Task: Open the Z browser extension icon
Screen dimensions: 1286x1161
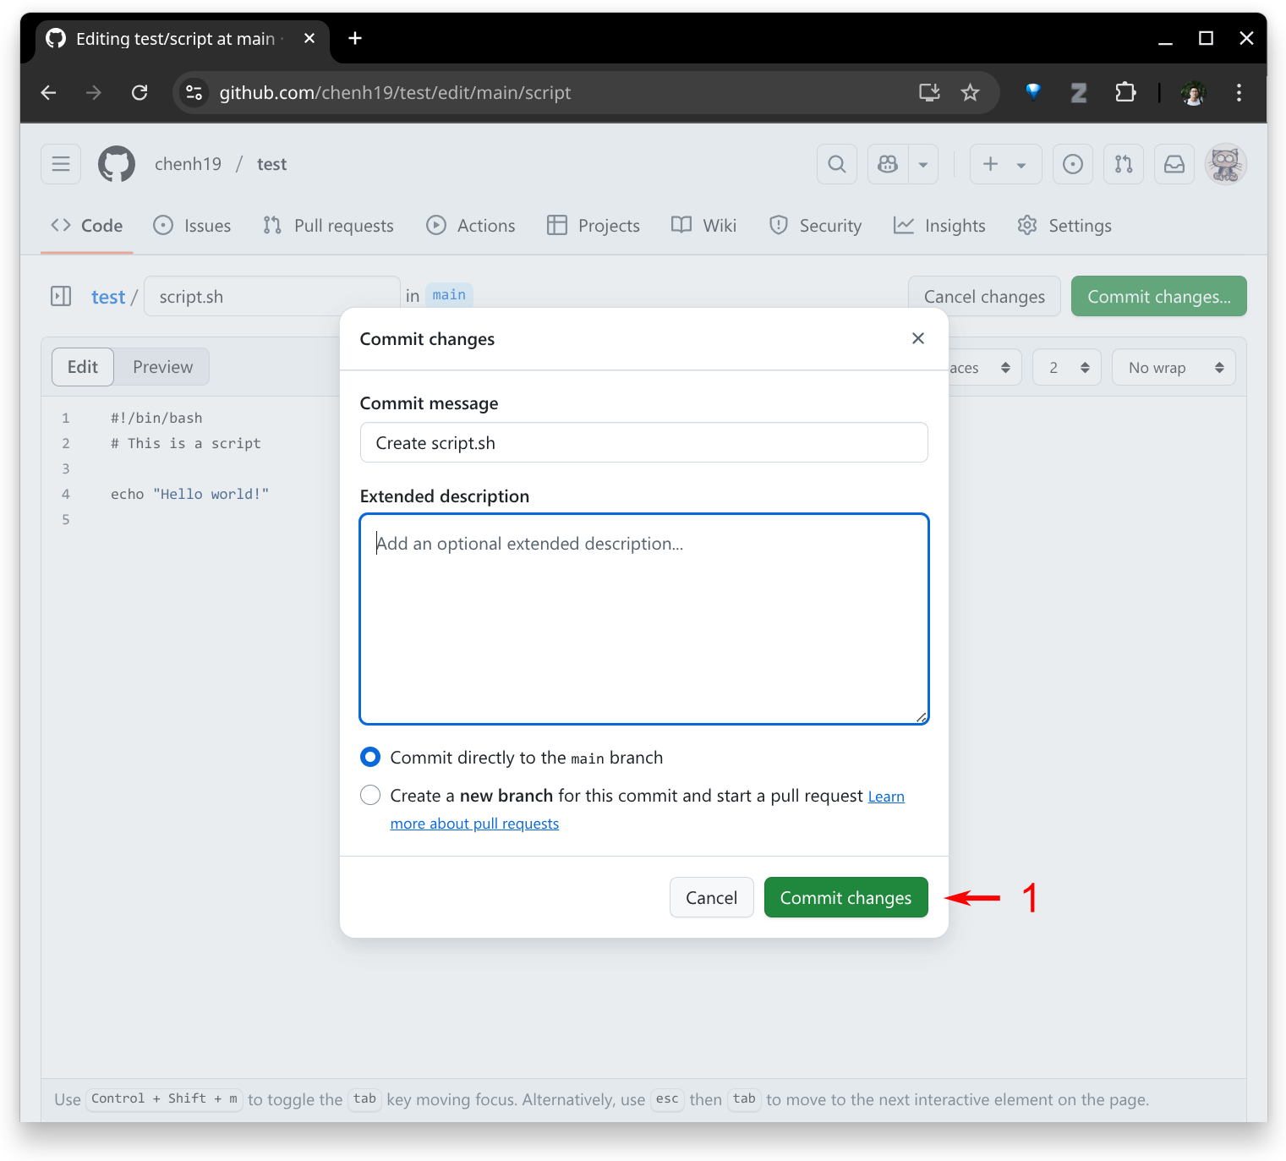Action: [x=1079, y=93]
